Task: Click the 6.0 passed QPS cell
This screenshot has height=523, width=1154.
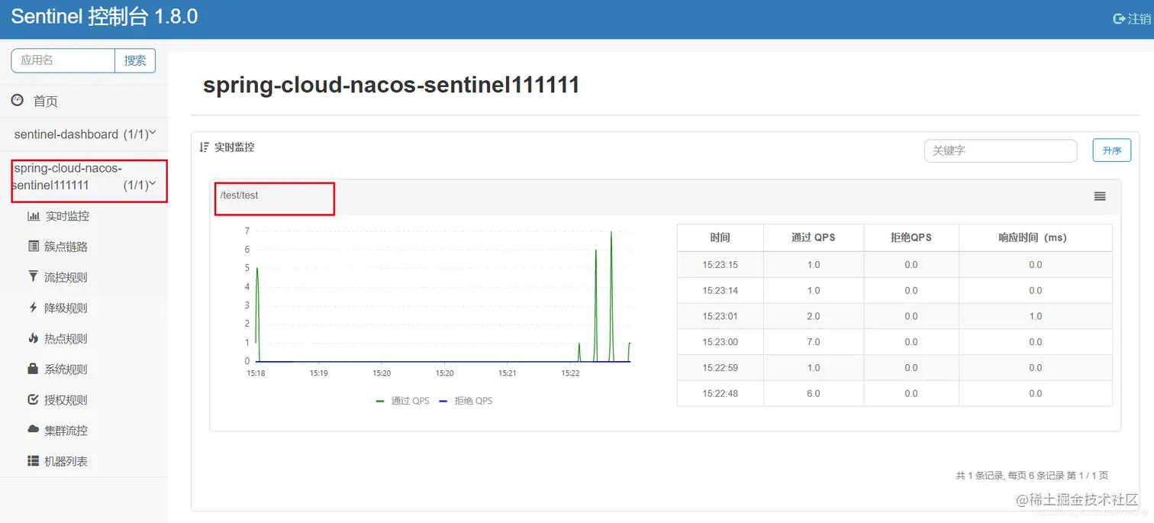Action: (x=814, y=393)
